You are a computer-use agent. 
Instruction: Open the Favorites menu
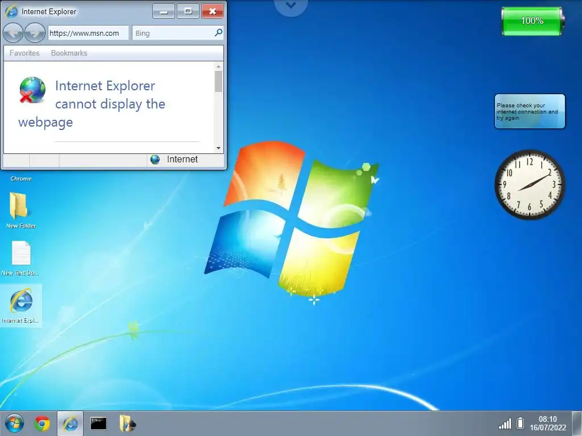[24, 53]
